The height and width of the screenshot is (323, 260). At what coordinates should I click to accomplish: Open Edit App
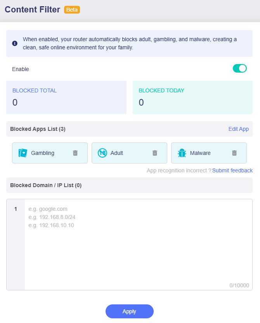(238, 129)
